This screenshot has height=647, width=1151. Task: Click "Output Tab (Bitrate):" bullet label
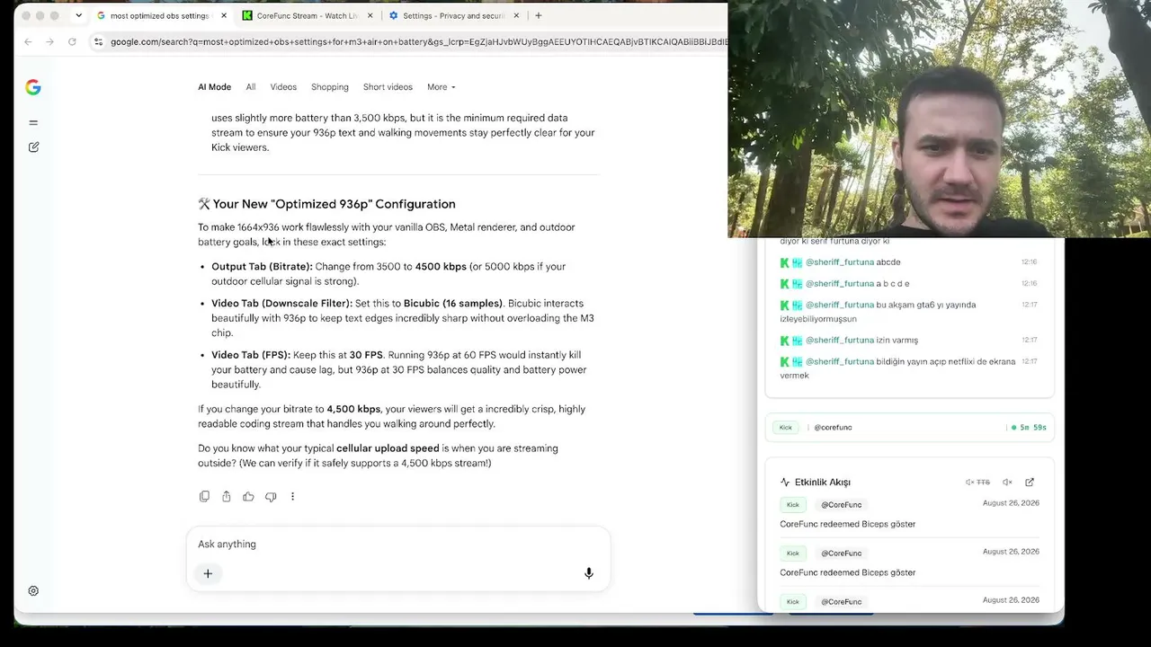tap(263, 267)
